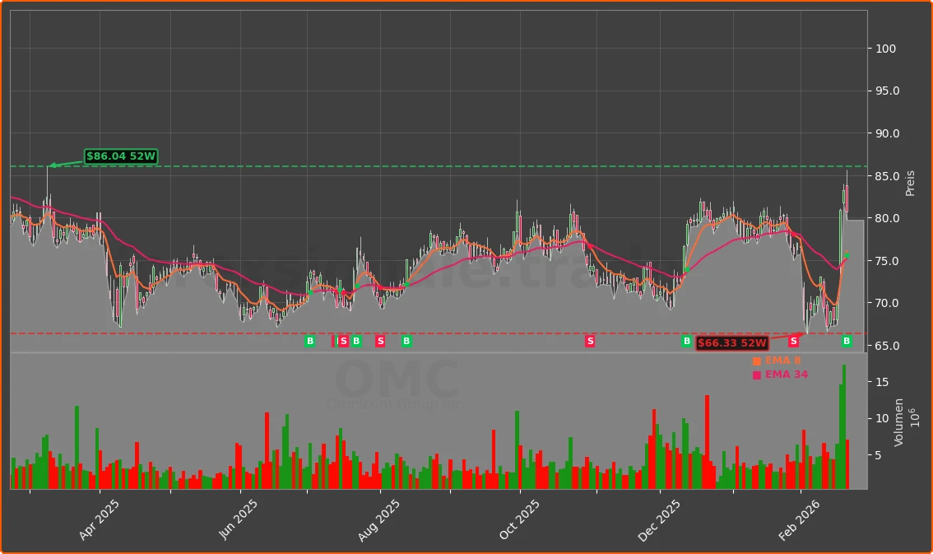Click the green $86.04 52W high label
Viewport: 933px width, 554px height.
coord(122,155)
